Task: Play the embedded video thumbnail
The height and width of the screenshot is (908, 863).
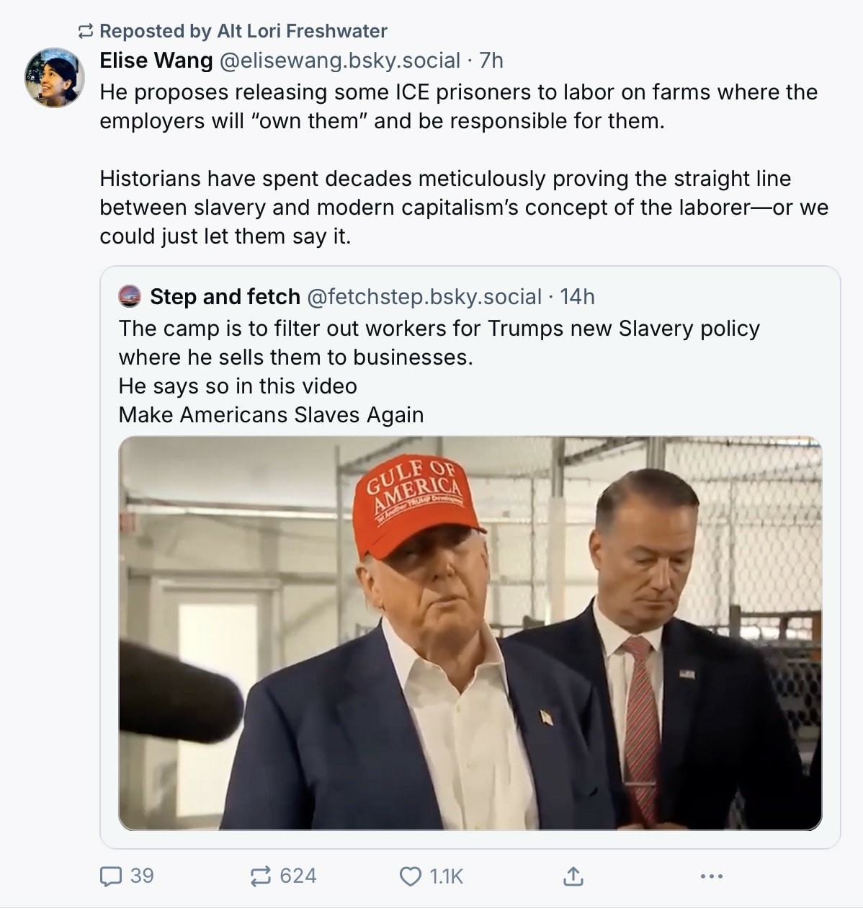Action: (470, 633)
